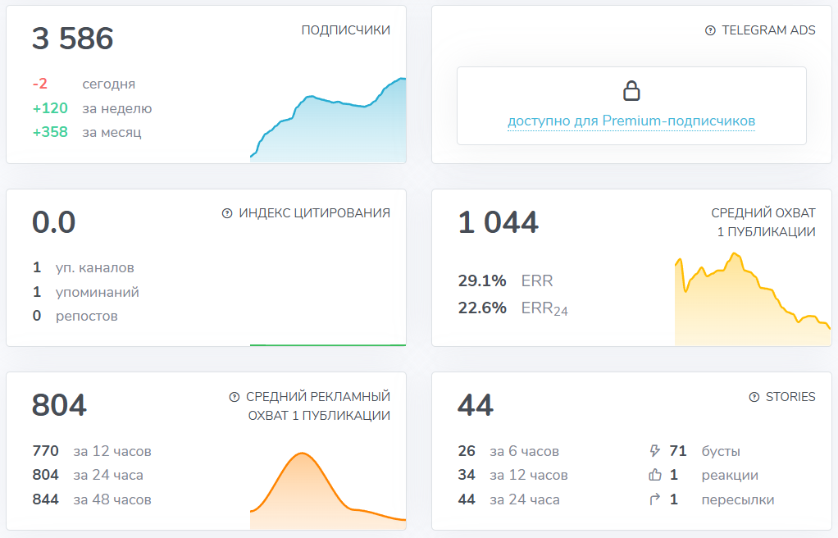This screenshot has height=538, width=838.
Task: Click the 29.1% ERR value
Action: click(x=482, y=281)
